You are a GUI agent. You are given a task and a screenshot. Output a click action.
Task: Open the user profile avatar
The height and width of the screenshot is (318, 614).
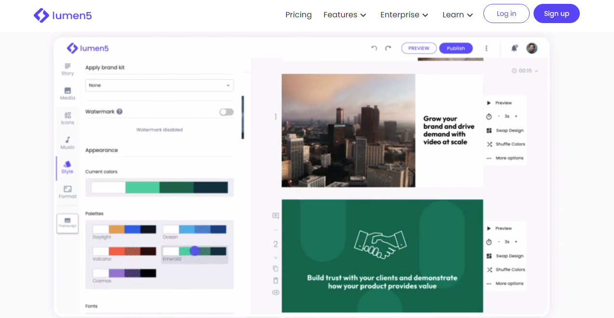point(532,48)
